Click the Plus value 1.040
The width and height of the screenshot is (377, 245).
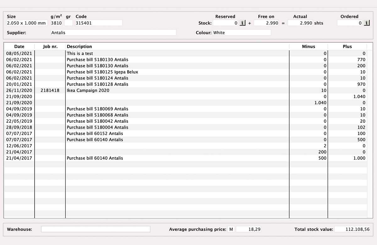(x=359, y=96)
